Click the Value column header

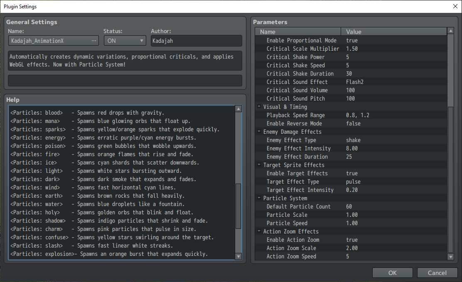tap(394, 32)
